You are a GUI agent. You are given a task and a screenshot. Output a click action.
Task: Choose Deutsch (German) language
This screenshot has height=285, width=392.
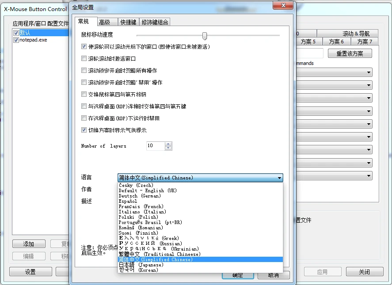200,196
